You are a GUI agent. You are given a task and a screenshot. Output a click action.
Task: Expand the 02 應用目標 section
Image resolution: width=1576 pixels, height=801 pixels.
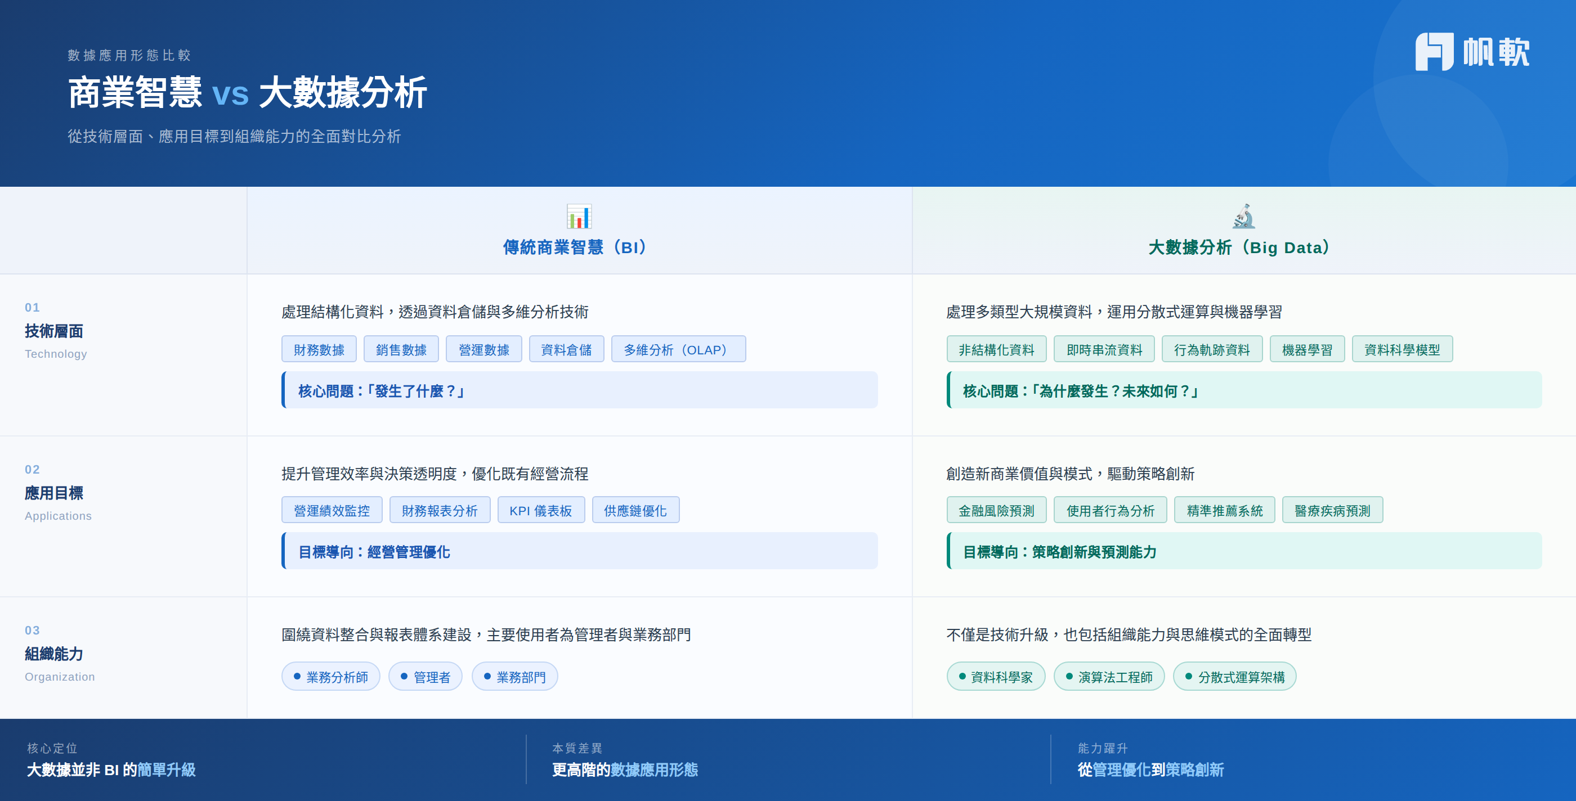pyautogui.click(x=55, y=493)
